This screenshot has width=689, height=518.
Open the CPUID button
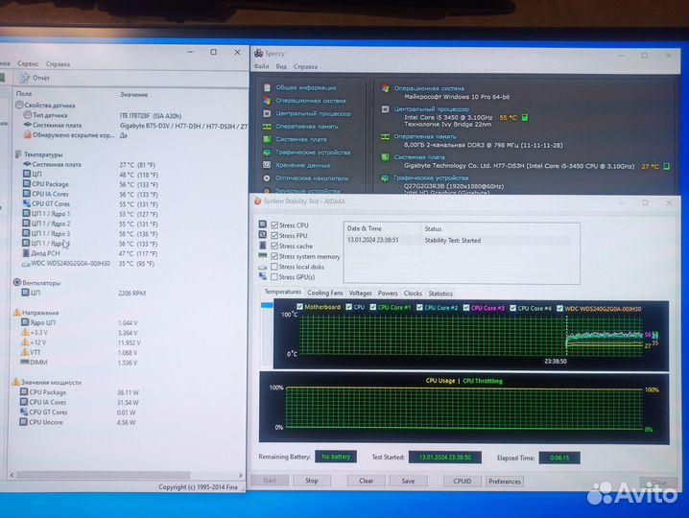point(462,481)
